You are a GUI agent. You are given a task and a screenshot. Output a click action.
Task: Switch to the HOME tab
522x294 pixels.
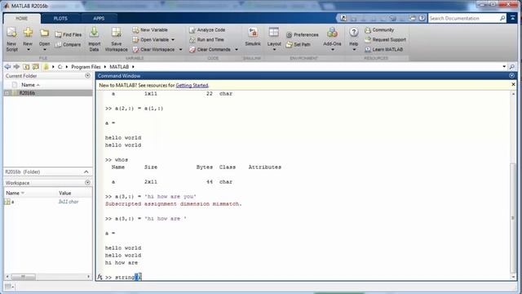pos(22,18)
